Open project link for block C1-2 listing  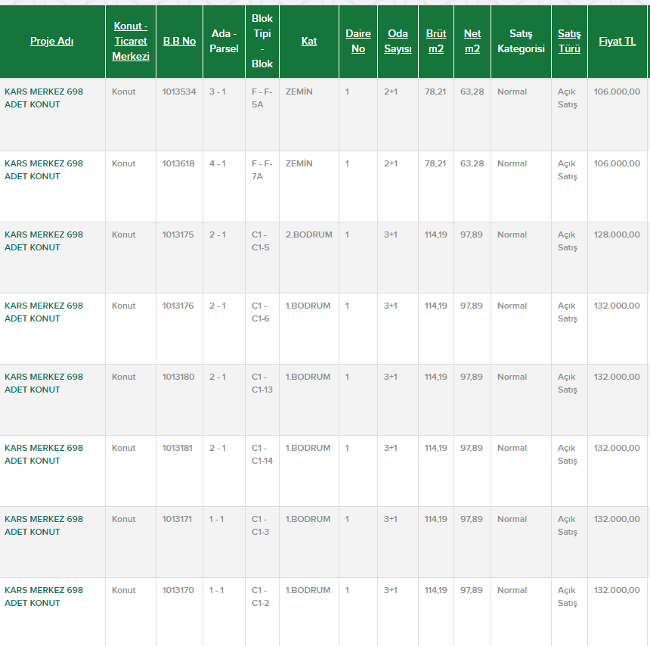point(44,596)
